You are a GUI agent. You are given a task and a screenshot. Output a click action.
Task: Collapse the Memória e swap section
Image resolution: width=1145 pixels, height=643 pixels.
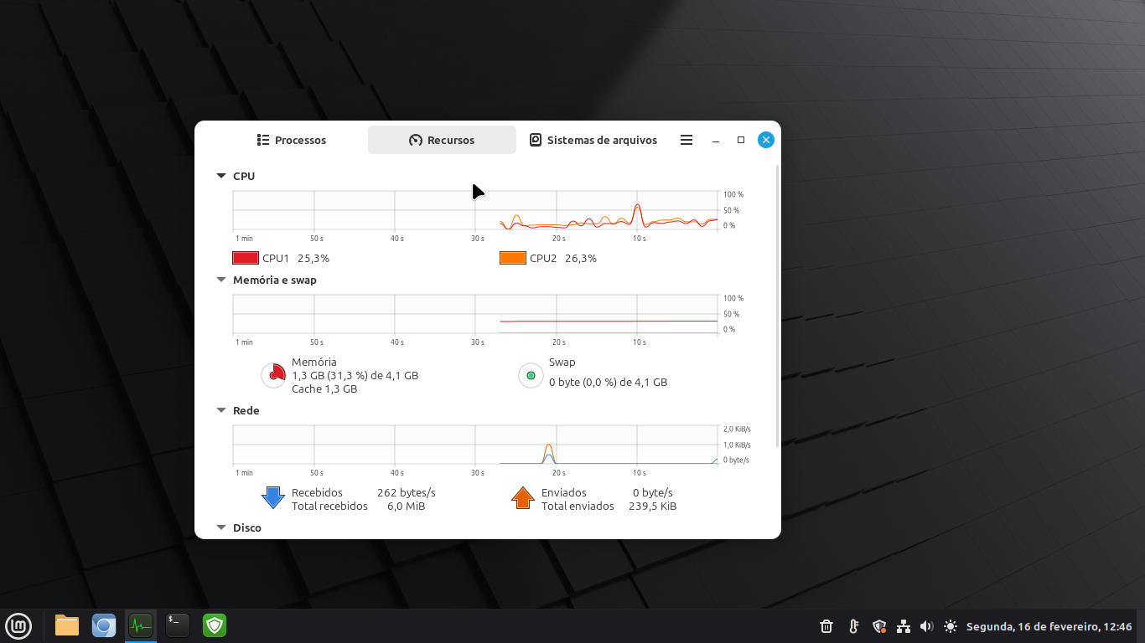point(221,280)
